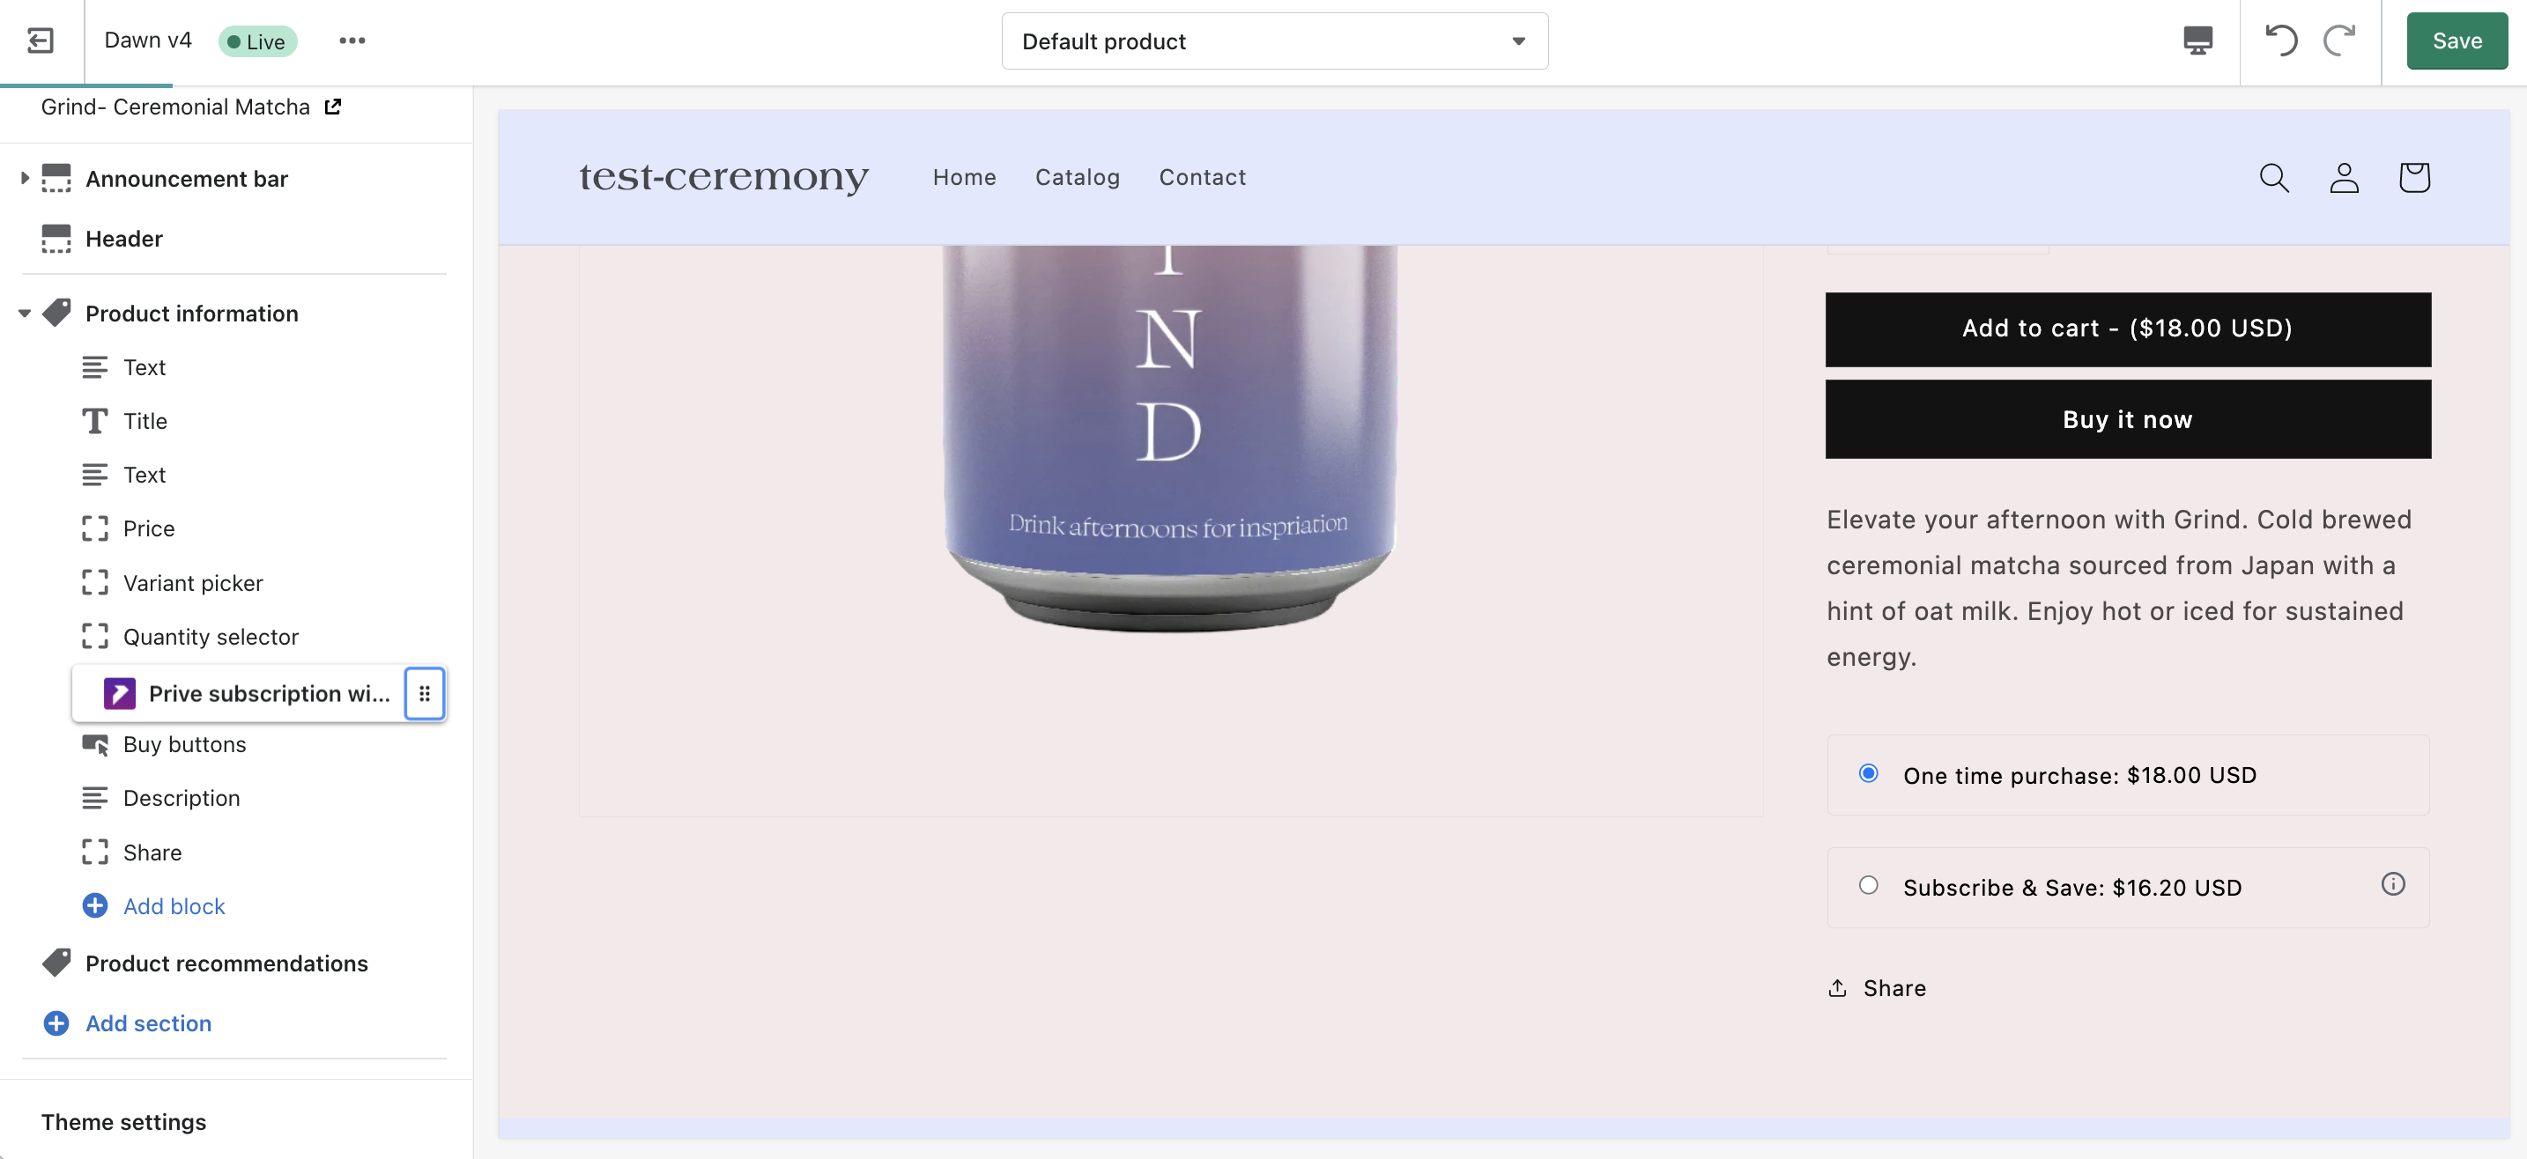Collapse the Product information section
The image size is (2527, 1159).
(25, 314)
